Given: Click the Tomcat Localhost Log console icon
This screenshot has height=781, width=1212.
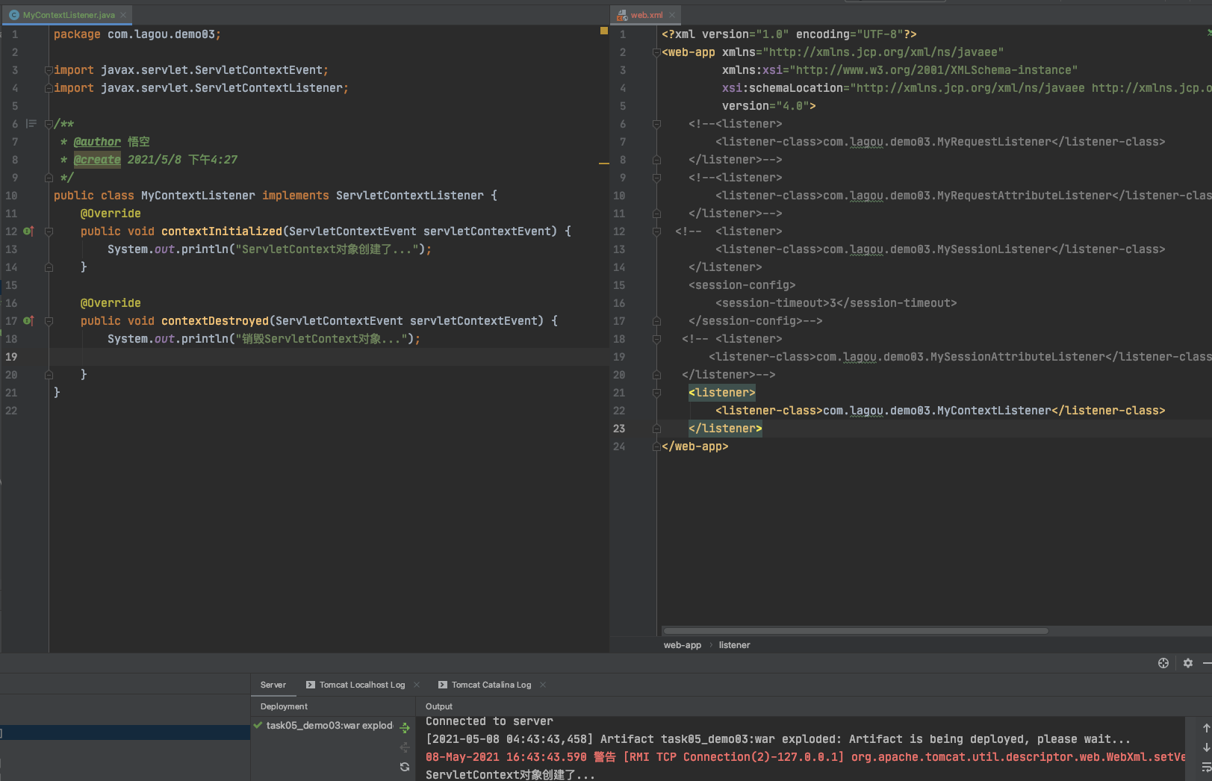Looking at the screenshot, I should coord(311,685).
